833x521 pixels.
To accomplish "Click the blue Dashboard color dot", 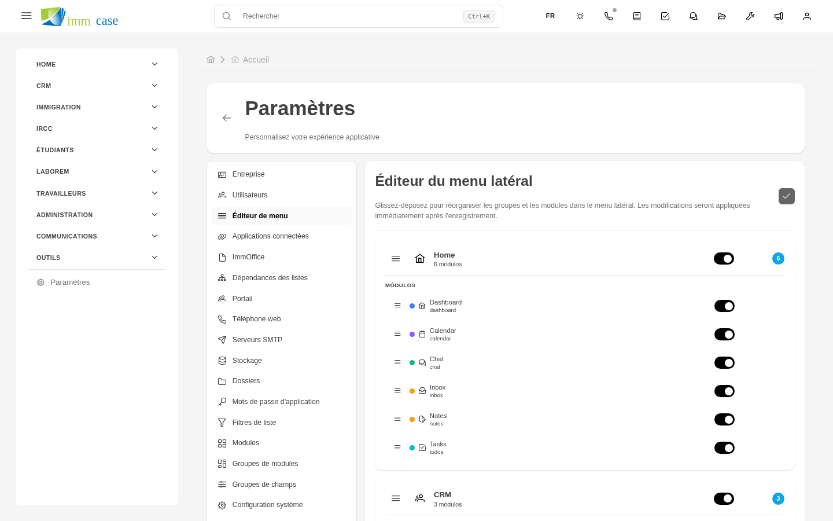I will pos(412,306).
